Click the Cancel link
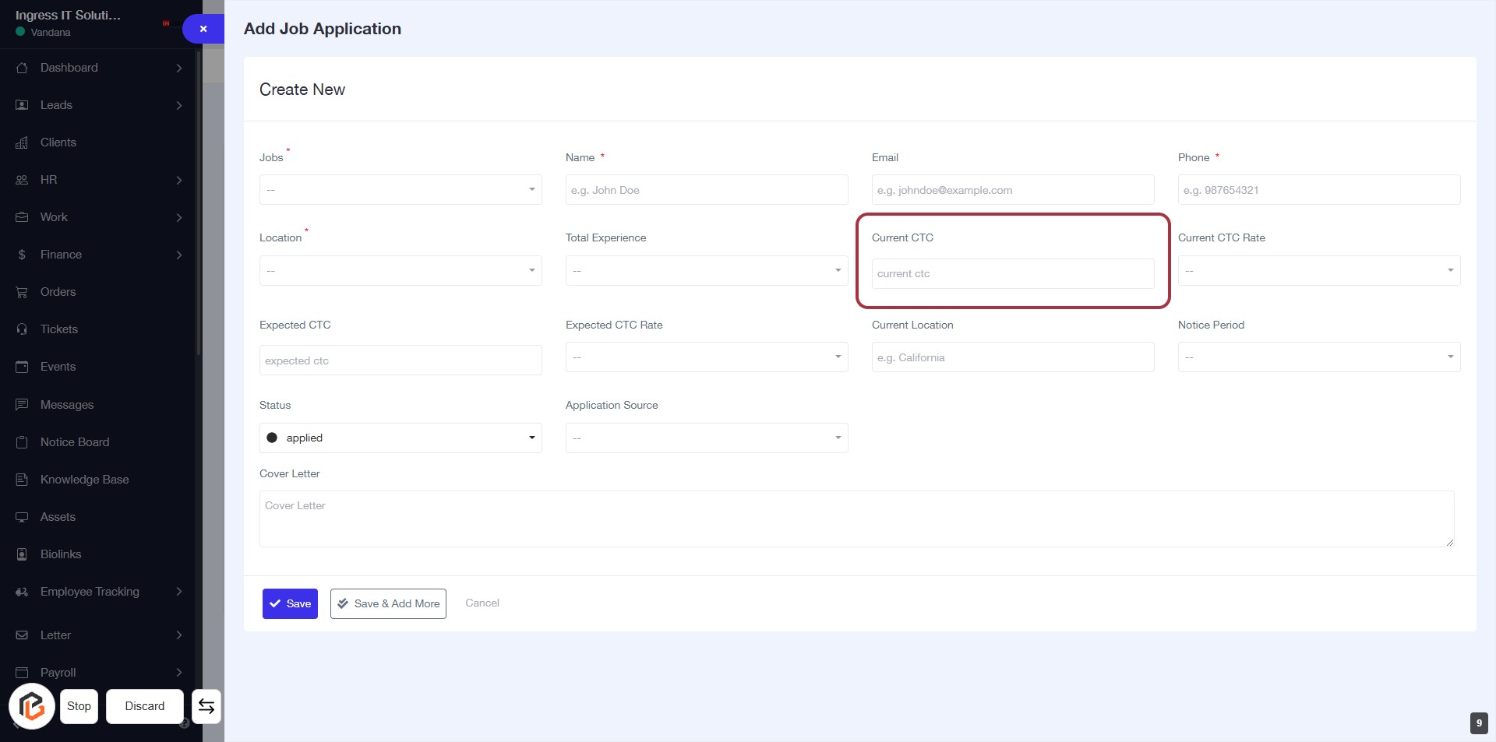The height and width of the screenshot is (742, 1496). (482, 603)
